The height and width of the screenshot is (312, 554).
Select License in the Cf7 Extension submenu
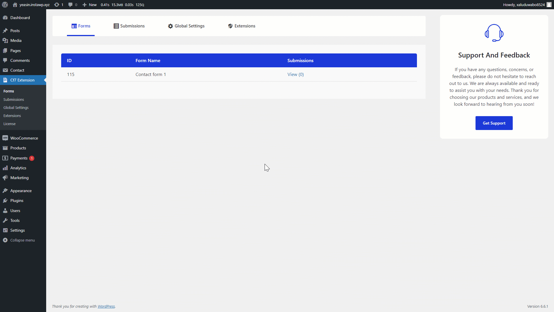[10, 124]
